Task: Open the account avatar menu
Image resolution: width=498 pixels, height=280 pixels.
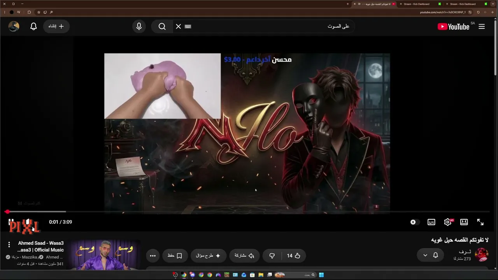Action: coord(14,26)
